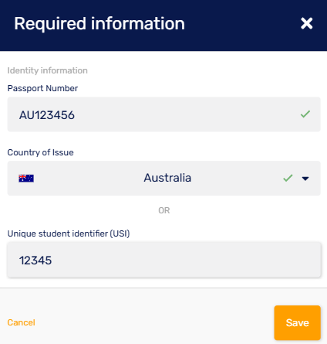Cancel the required information form
Image resolution: width=327 pixels, height=344 pixels.
[x=21, y=322]
